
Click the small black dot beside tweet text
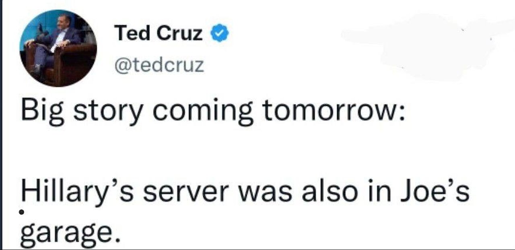[x=22, y=211]
